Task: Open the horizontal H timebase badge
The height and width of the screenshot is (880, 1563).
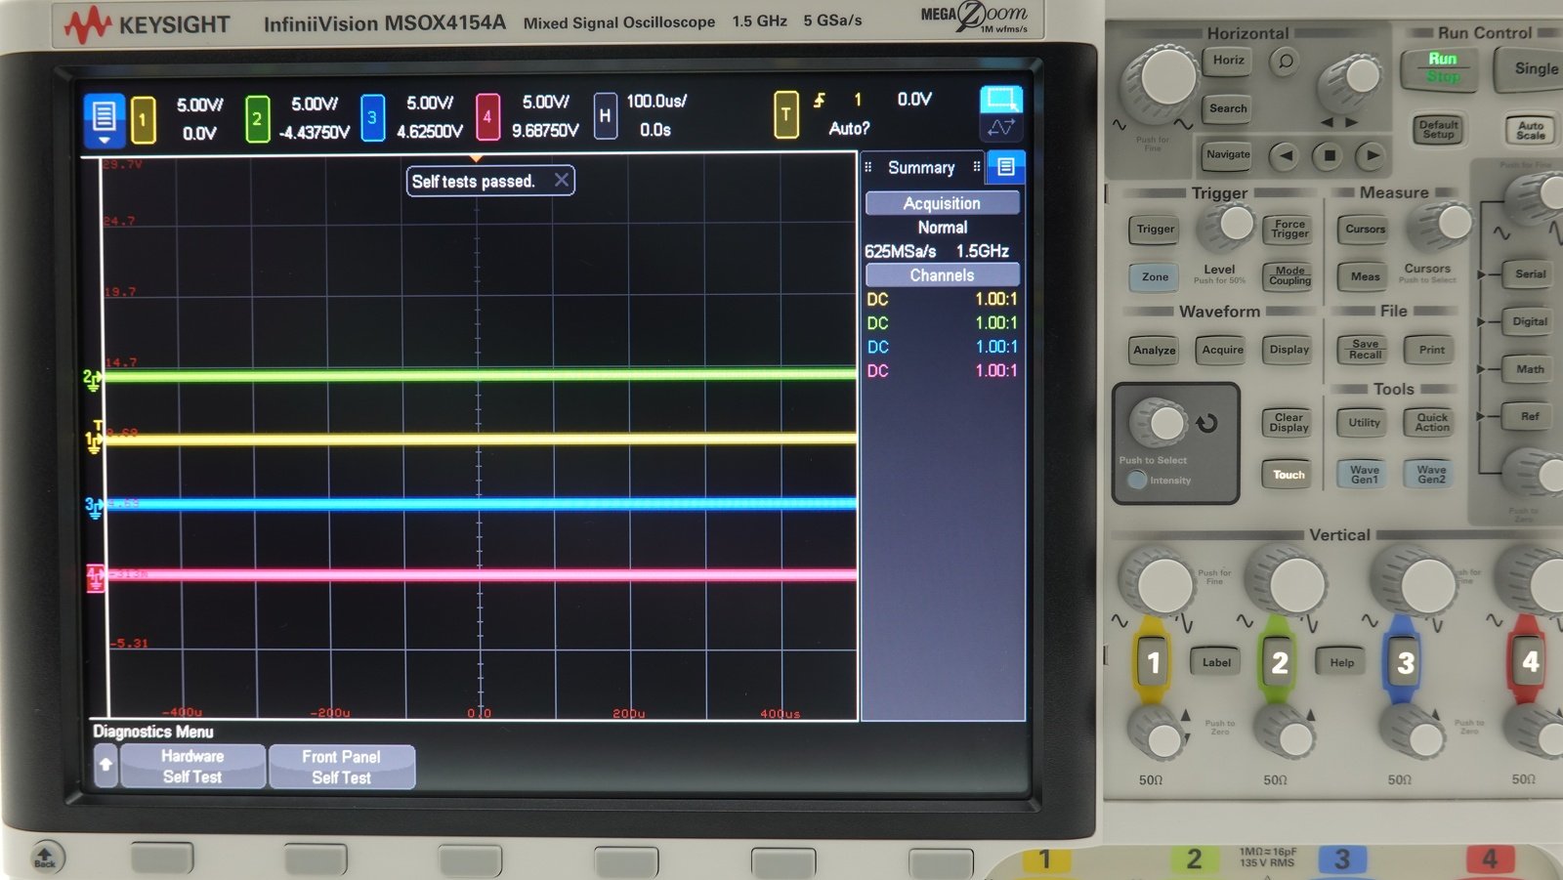Action: coord(605,116)
